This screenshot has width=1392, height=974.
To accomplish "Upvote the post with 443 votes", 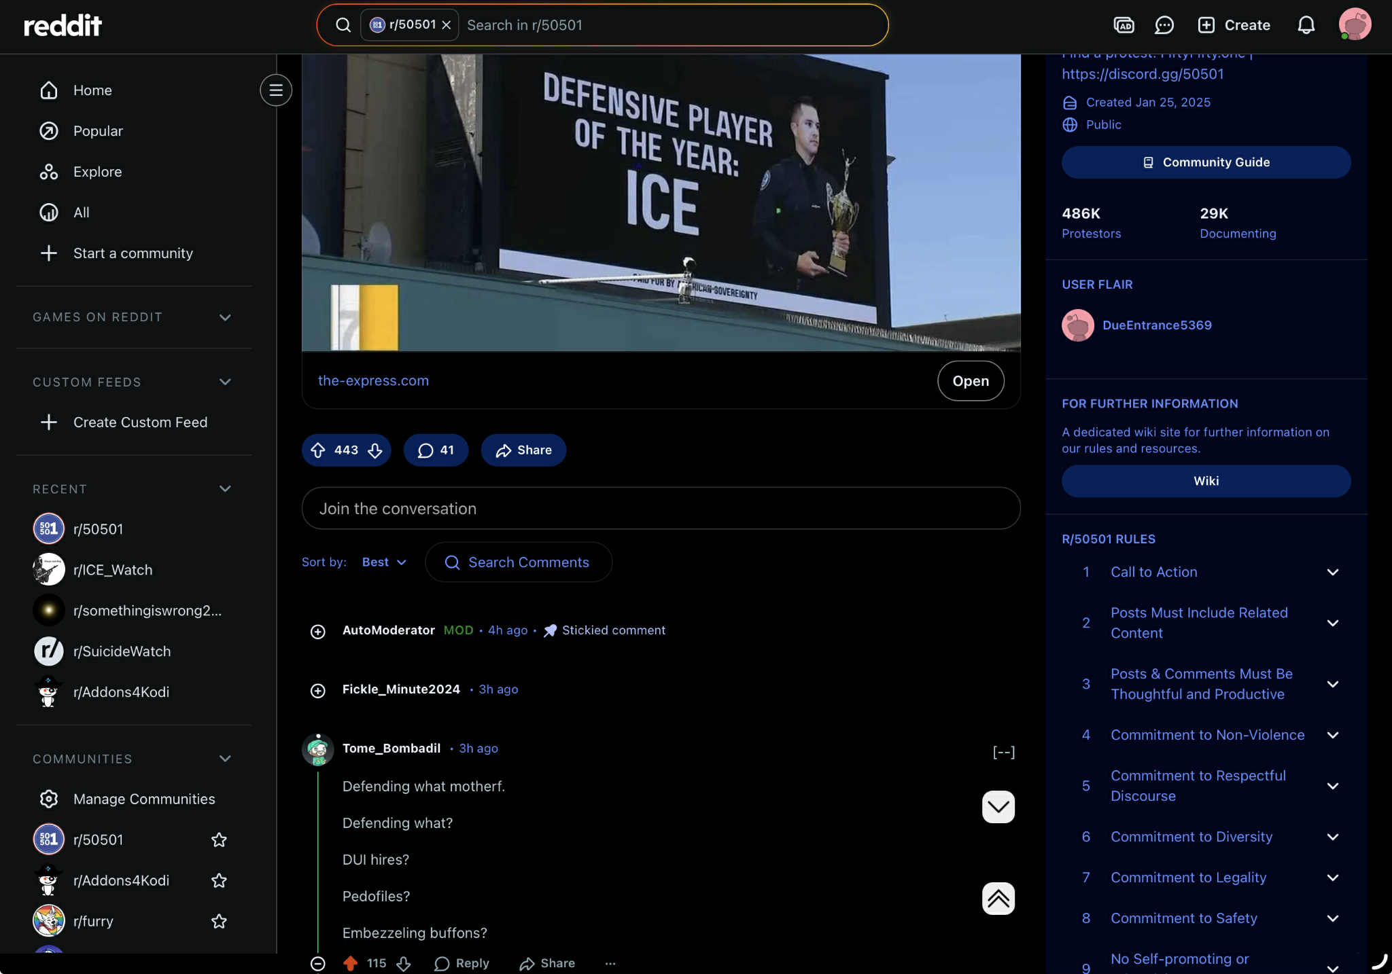I will (318, 450).
